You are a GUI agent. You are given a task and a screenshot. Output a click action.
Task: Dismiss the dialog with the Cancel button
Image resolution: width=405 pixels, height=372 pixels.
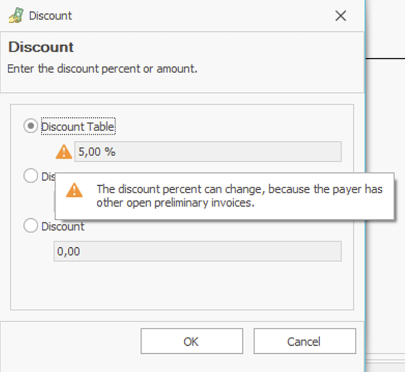(305, 341)
